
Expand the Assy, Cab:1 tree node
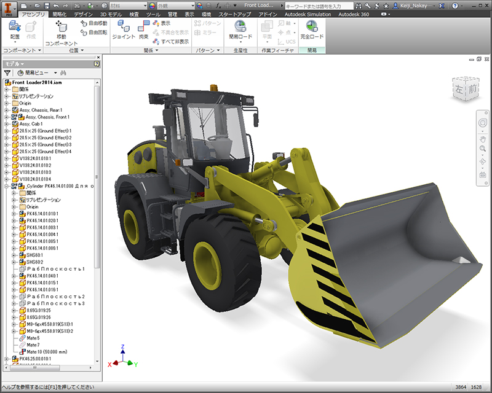[6, 124]
